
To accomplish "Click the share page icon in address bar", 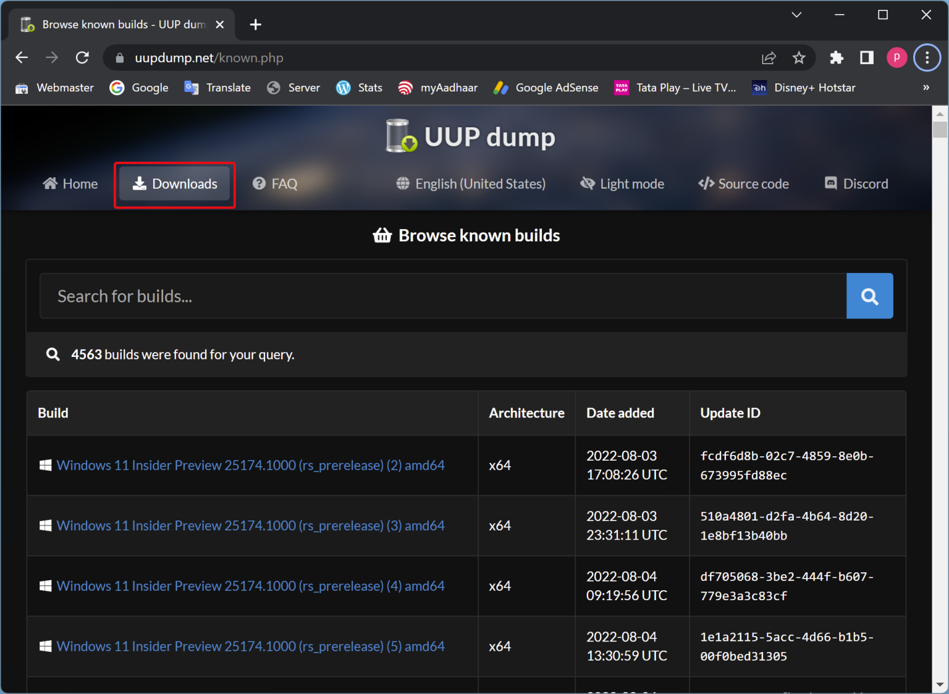I will coord(769,58).
